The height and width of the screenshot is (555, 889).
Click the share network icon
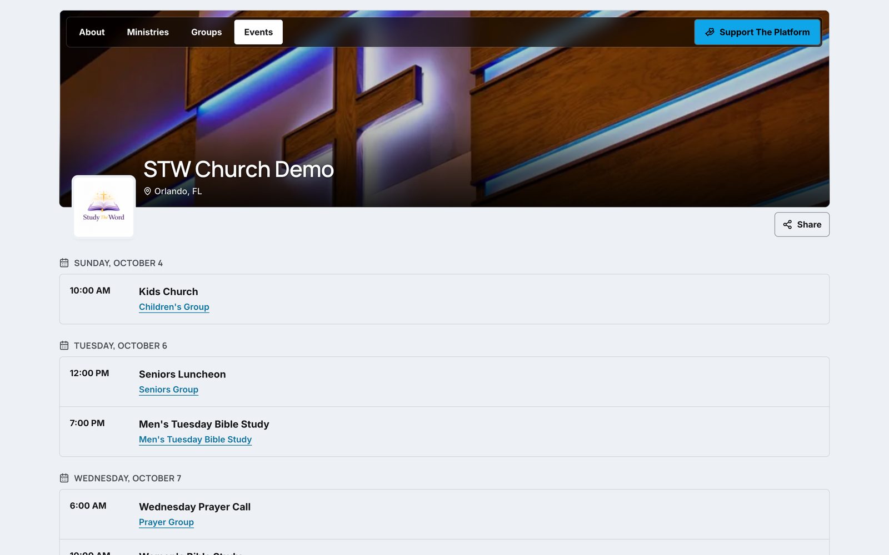tap(787, 225)
